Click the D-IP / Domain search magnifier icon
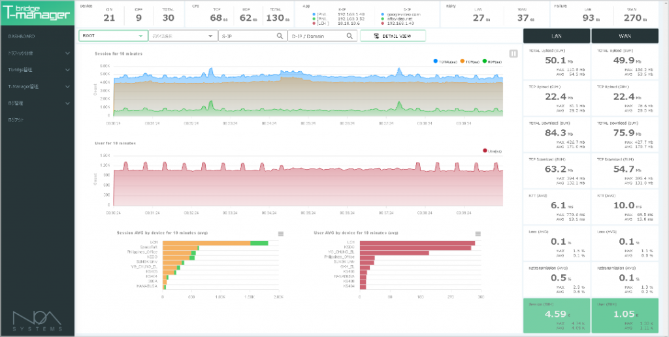Image resolution: width=669 pixels, height=337 pixels. (x=350, y=37)
